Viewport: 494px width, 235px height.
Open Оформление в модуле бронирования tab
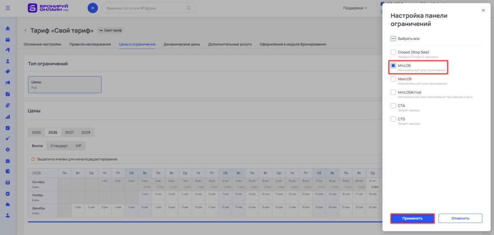[293, 44]
